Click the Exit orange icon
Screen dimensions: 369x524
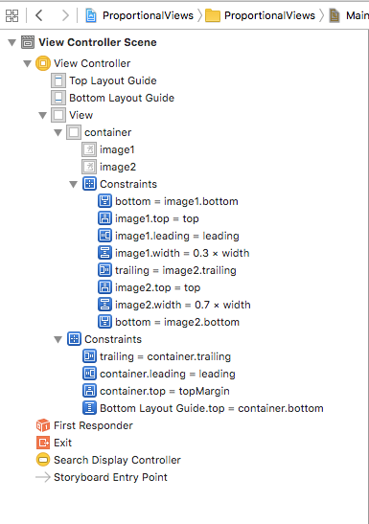(x=43, y=443)
